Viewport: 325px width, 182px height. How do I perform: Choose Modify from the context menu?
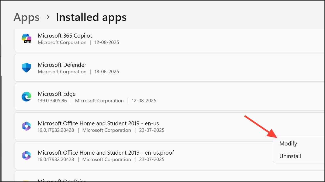click(288, 144)
